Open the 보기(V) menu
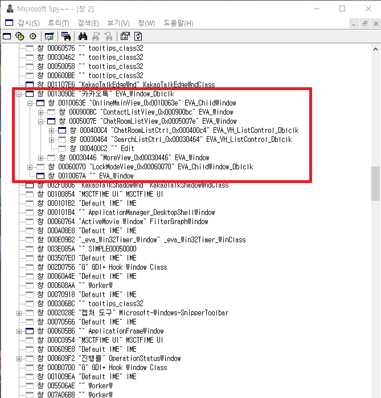Screen dimensions: 381x398 click(x=118, y=23)
